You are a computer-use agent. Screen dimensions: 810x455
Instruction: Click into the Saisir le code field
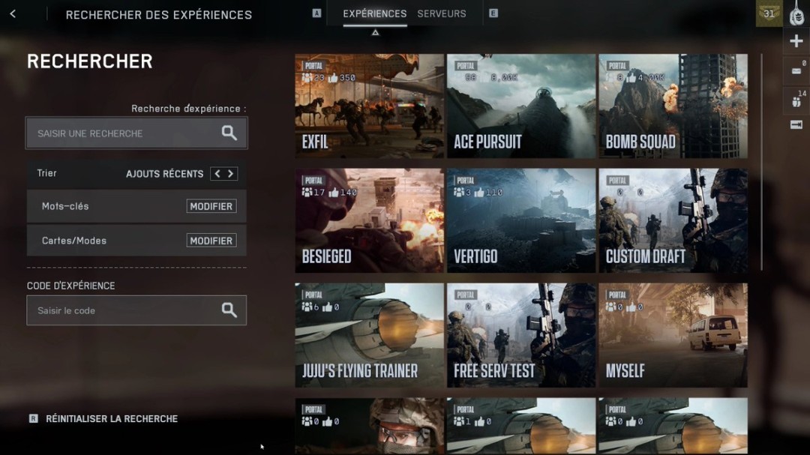(120, 310)
